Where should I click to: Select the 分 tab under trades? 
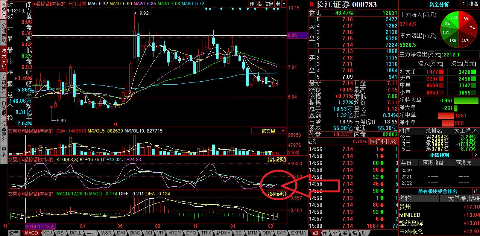point(335,233)
